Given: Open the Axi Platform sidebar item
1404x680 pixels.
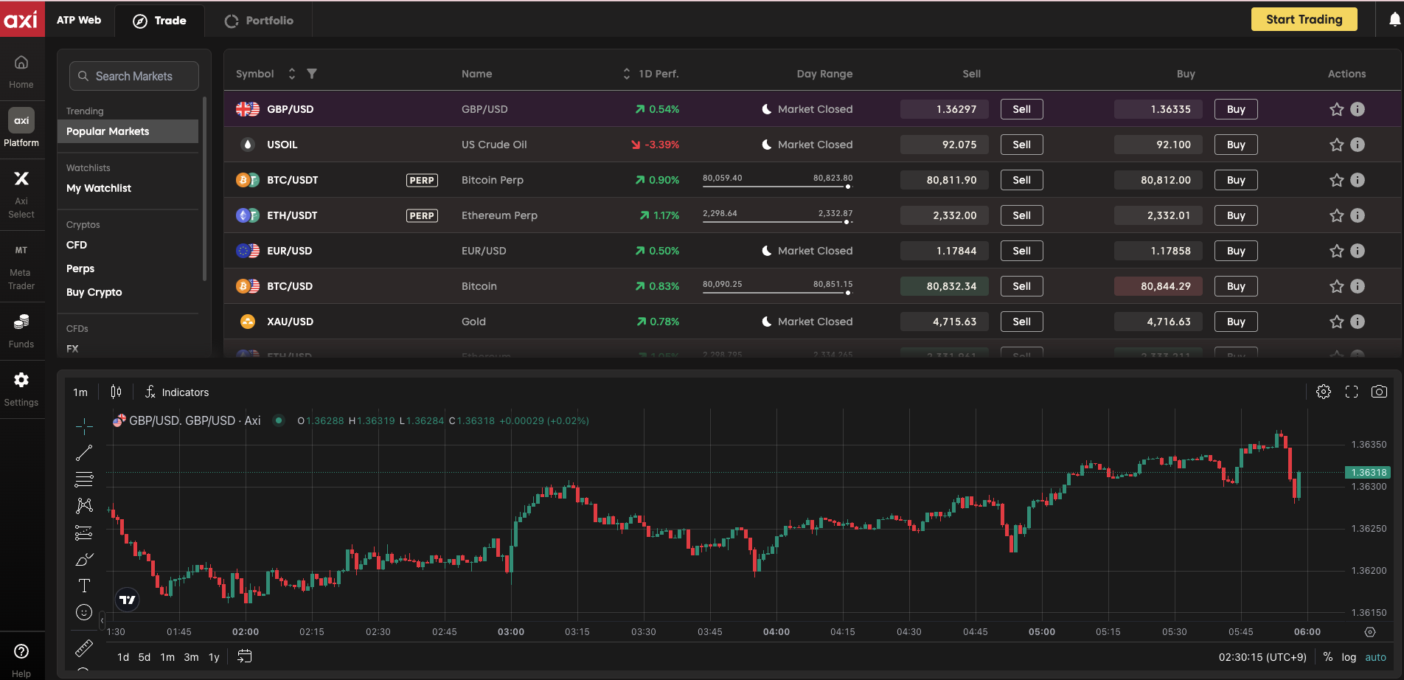Looking at the screenshot, I should 21,128.
